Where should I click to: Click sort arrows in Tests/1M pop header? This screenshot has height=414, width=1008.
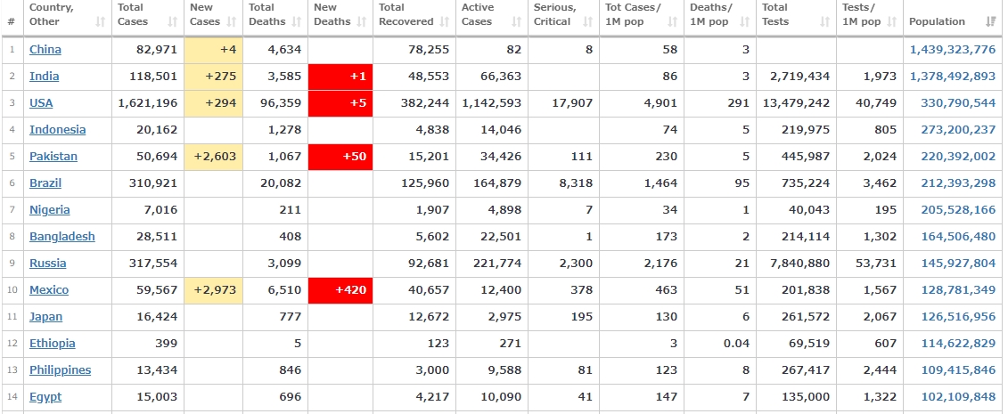891,21
